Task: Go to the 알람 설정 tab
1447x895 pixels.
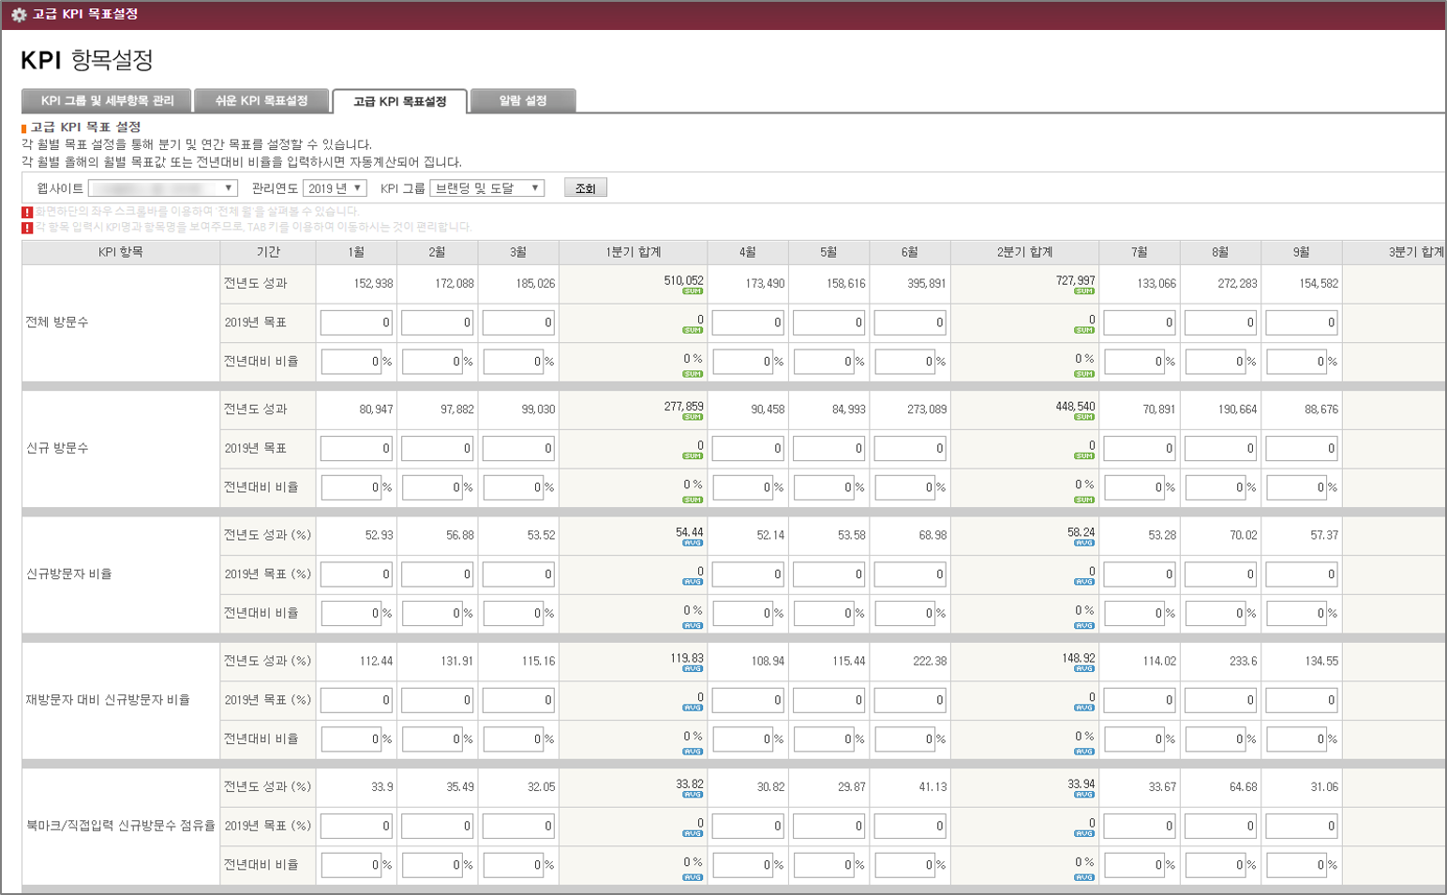Action: coord(523,101)
